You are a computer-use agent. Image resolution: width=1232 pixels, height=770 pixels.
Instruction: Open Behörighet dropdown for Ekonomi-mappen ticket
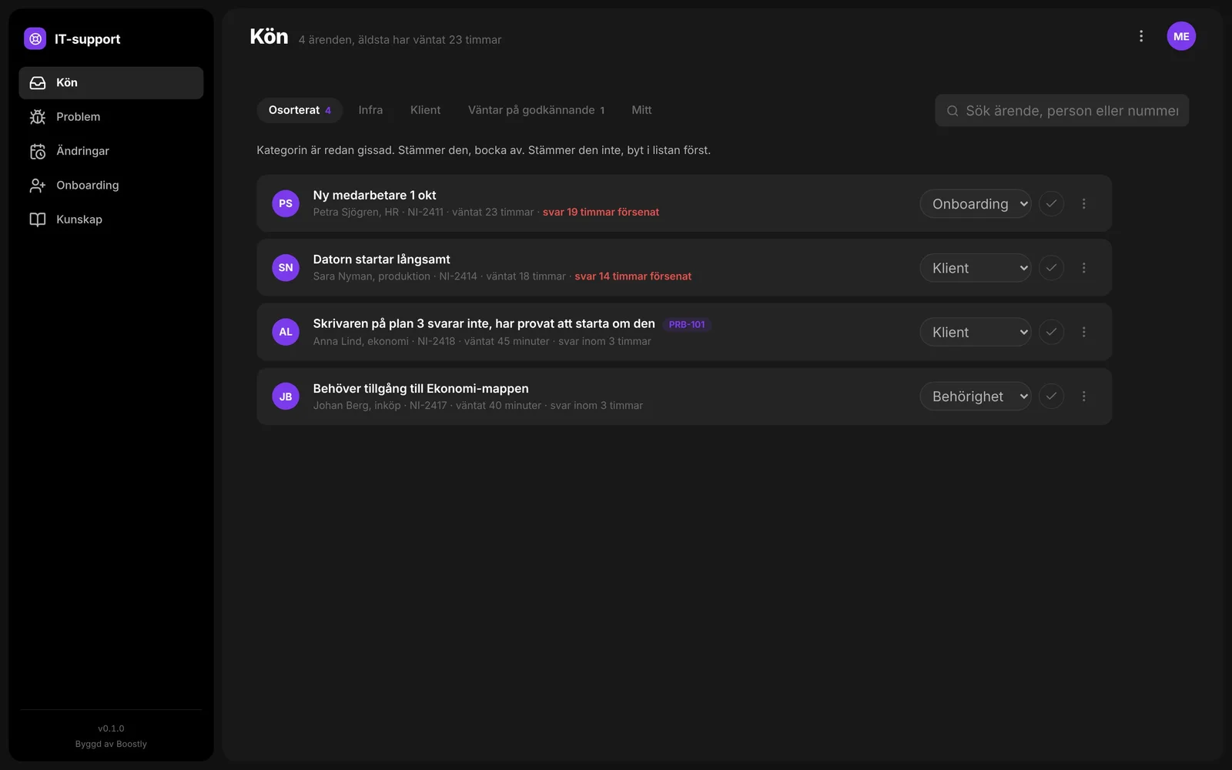coord(976,397)
